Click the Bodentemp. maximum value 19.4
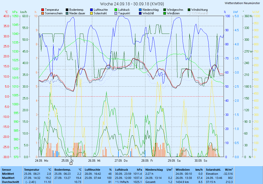The image size is (263, 184). tap(78, 178)
